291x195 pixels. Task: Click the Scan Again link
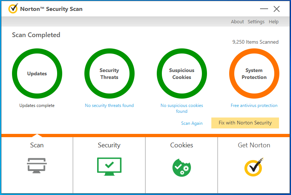(192, 123)
